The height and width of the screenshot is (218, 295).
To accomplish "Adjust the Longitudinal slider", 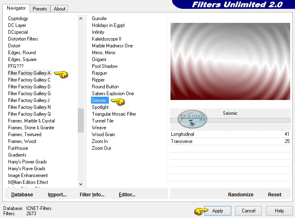I will coord(230,134).
